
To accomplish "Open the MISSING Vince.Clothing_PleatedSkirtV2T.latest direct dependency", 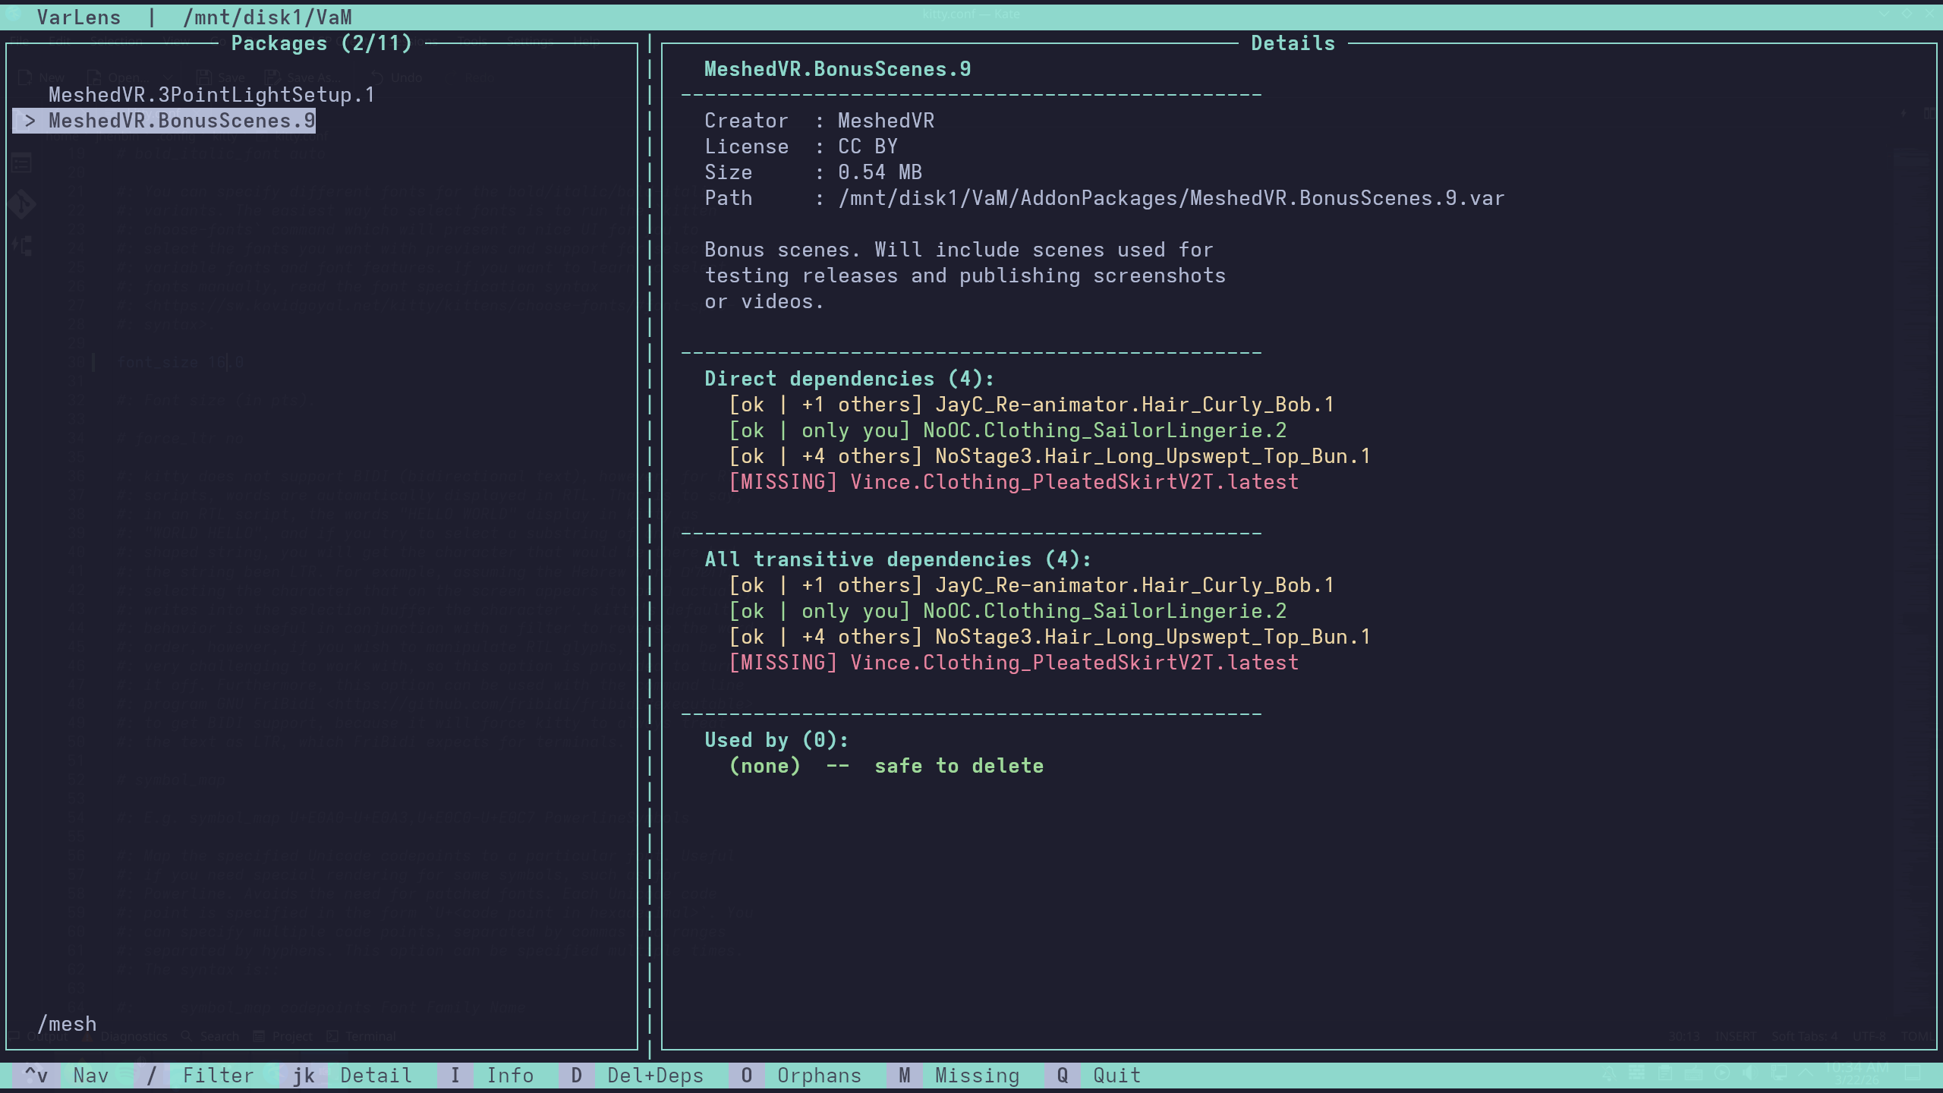I will [1074, 482].
